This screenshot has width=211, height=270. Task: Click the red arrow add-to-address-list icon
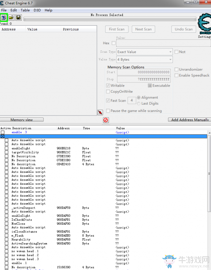point(100,112)
